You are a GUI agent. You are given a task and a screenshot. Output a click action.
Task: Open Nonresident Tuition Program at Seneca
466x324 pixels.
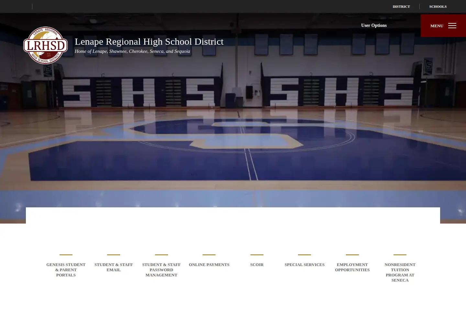coord(400,272)
